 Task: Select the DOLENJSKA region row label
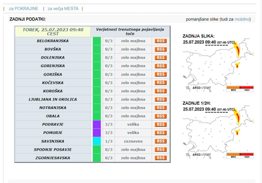click(53, 58)
